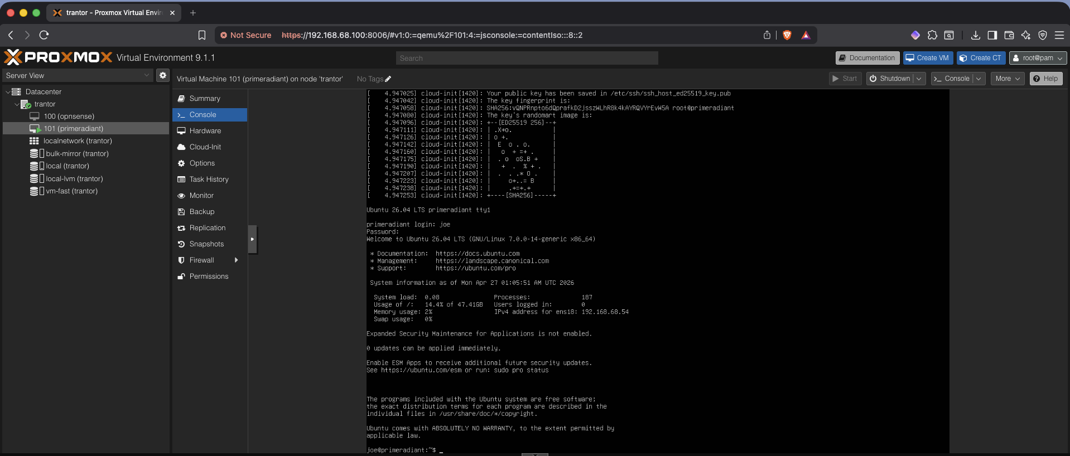Click the Proxmox logo
This screenshot has width=1070, height=456.
pyautogui.click(x=58, y=57)
